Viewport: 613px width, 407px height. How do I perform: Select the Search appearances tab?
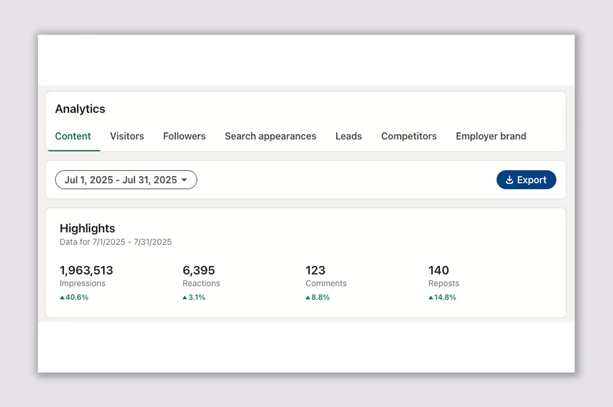coord(270,136)
